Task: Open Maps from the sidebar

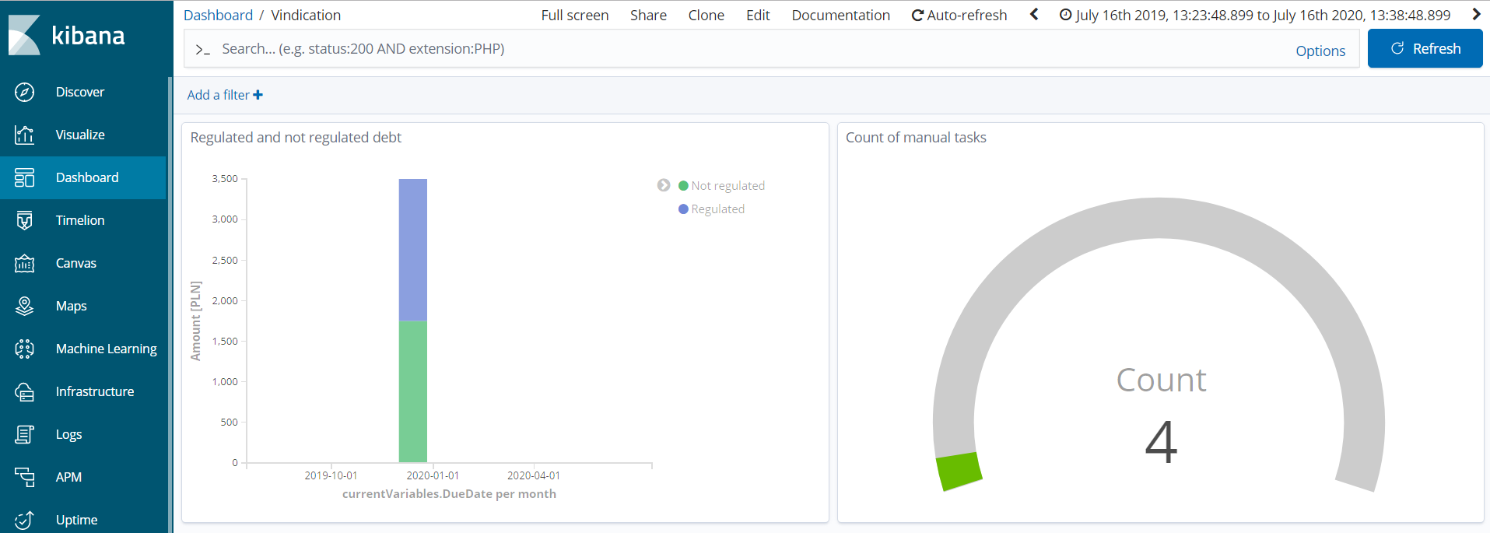Action: 72,306
